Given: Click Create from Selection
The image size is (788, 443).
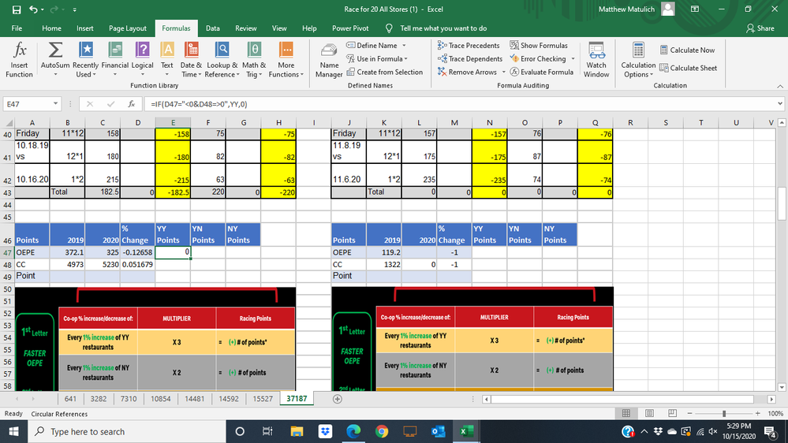Looking at the screenshot, I should (384, 72).
